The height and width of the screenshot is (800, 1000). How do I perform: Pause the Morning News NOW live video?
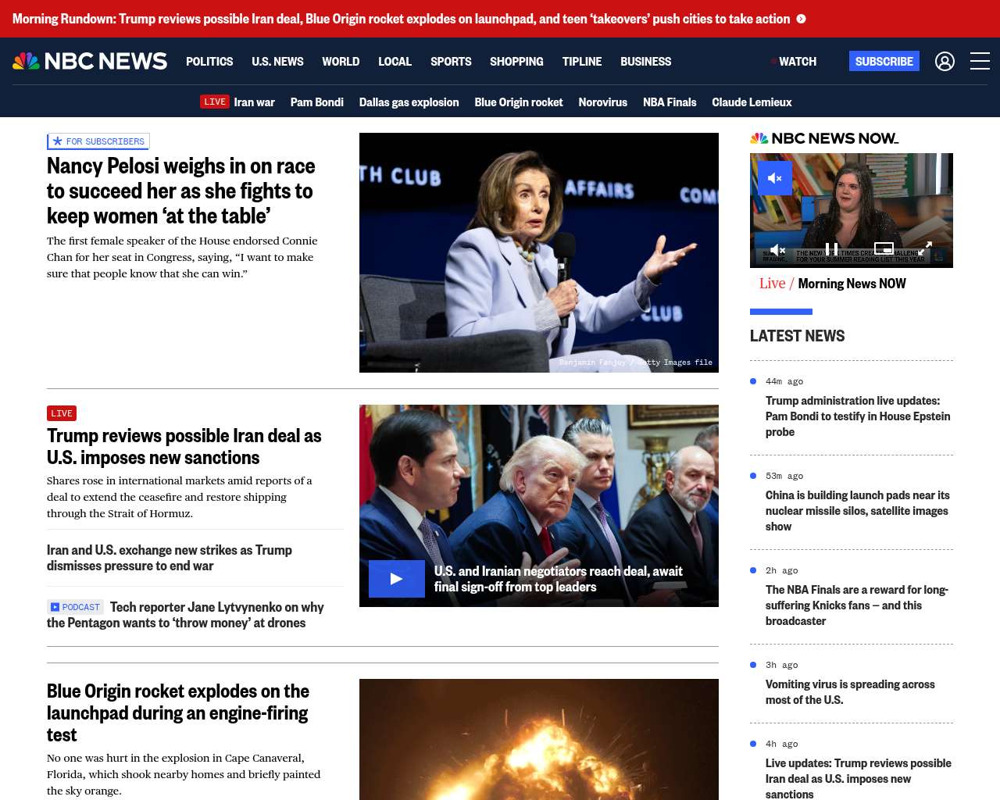pyautogui.click(x=831, y=249)
